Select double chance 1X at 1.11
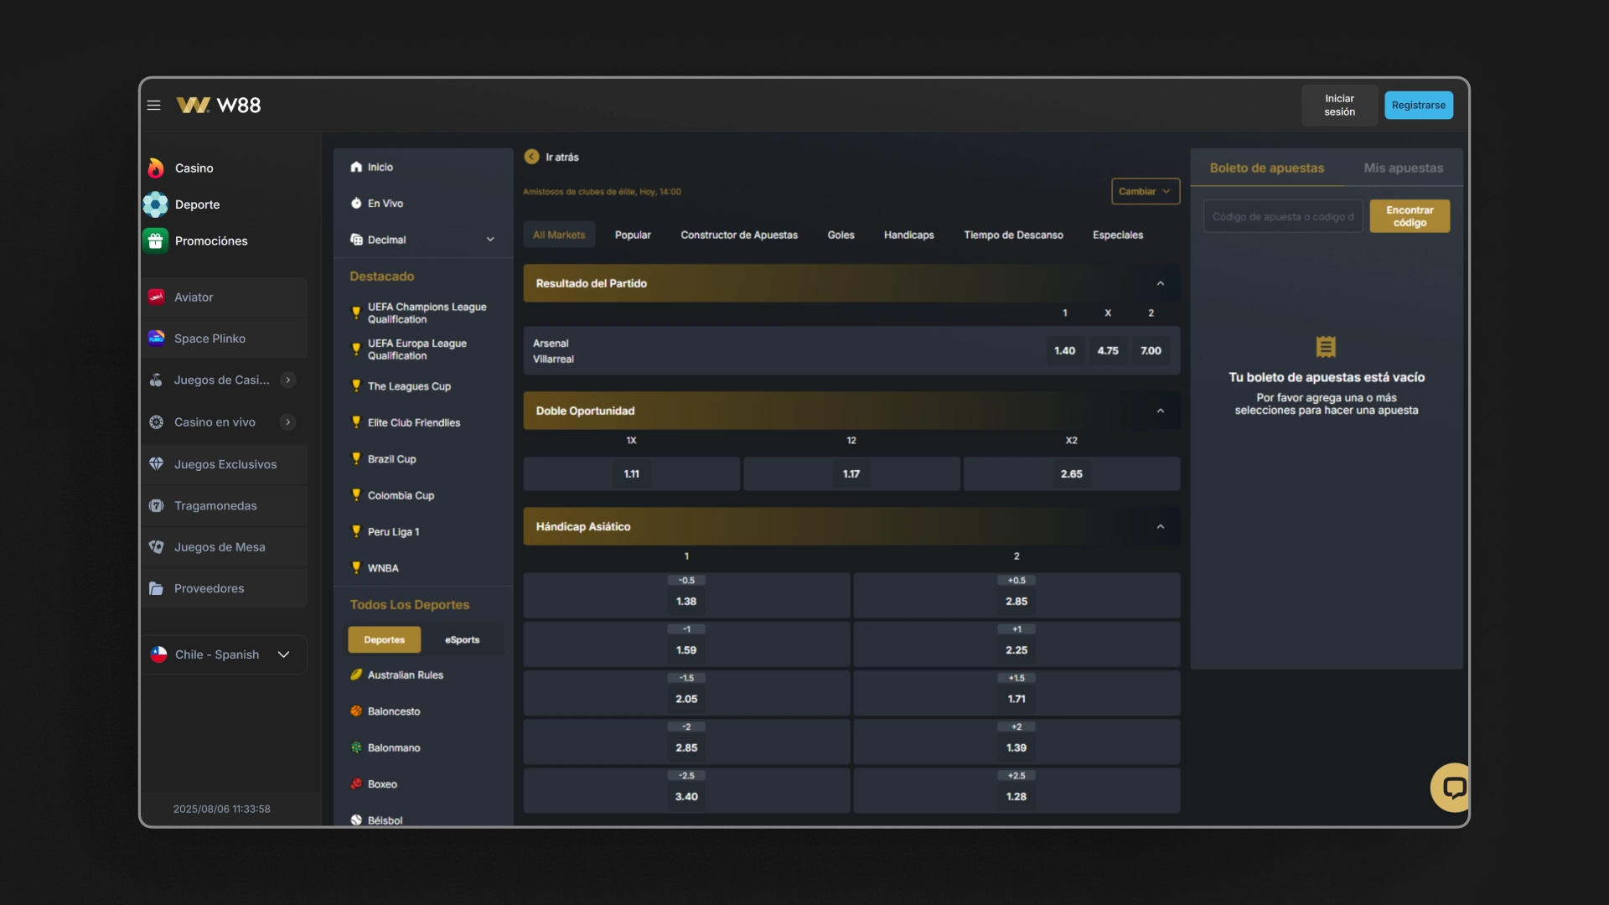Screen dimensions: 1609x905 pos(632,474)
